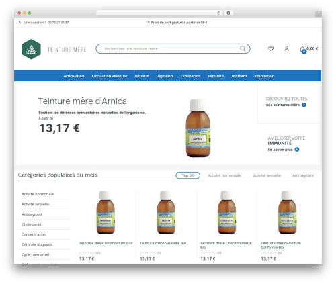
Task: Click the browser reload icon
Action: pos(218,13)
